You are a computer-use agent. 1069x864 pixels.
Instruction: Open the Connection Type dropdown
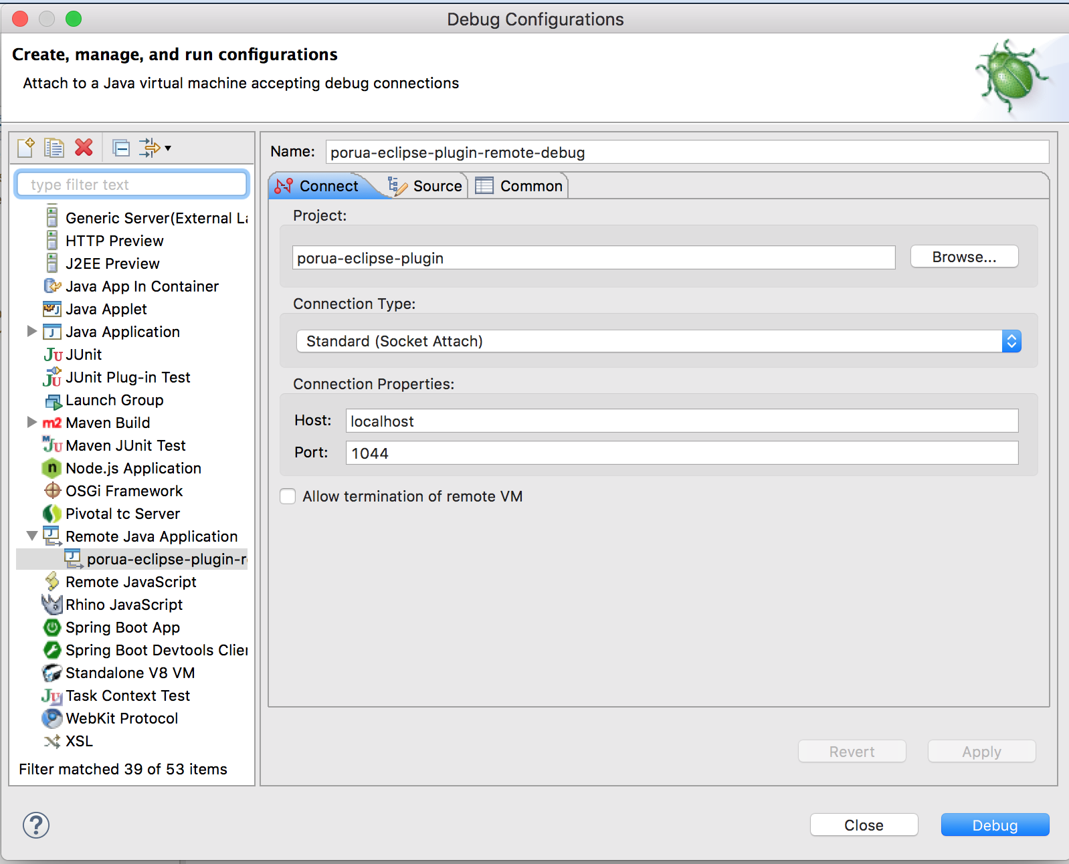(x=658, y=341)
